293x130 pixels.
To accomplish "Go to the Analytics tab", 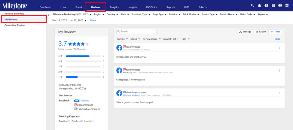I will [114, 7].
